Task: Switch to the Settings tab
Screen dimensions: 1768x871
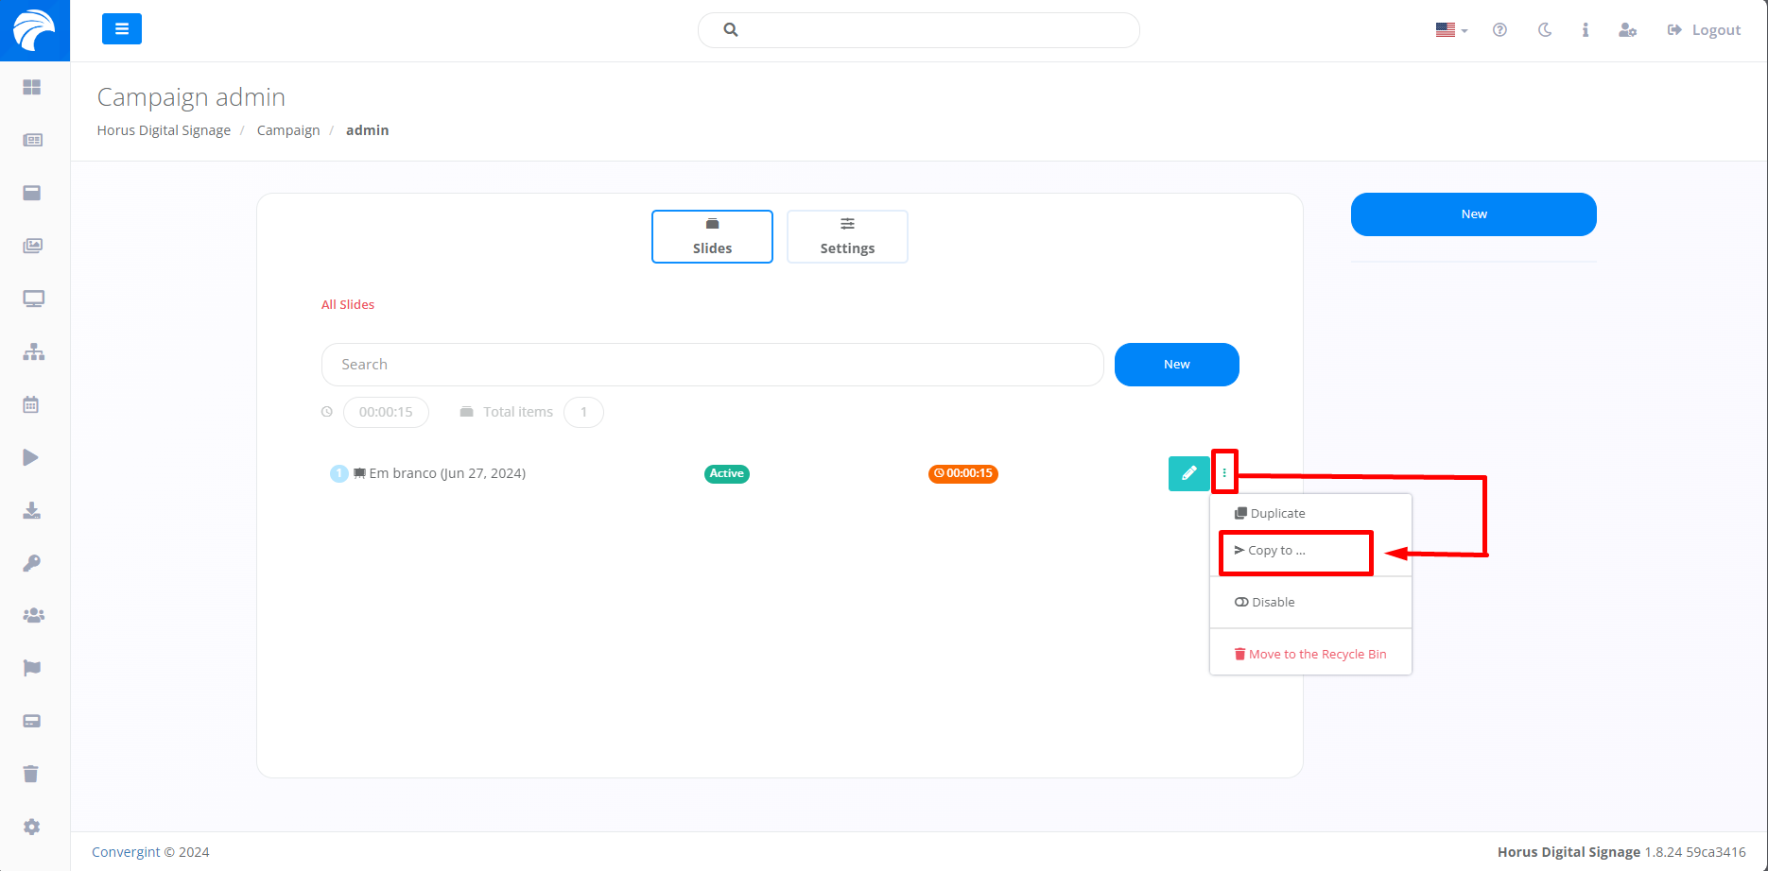Action: pyautogui.click(x=847, y=236)
